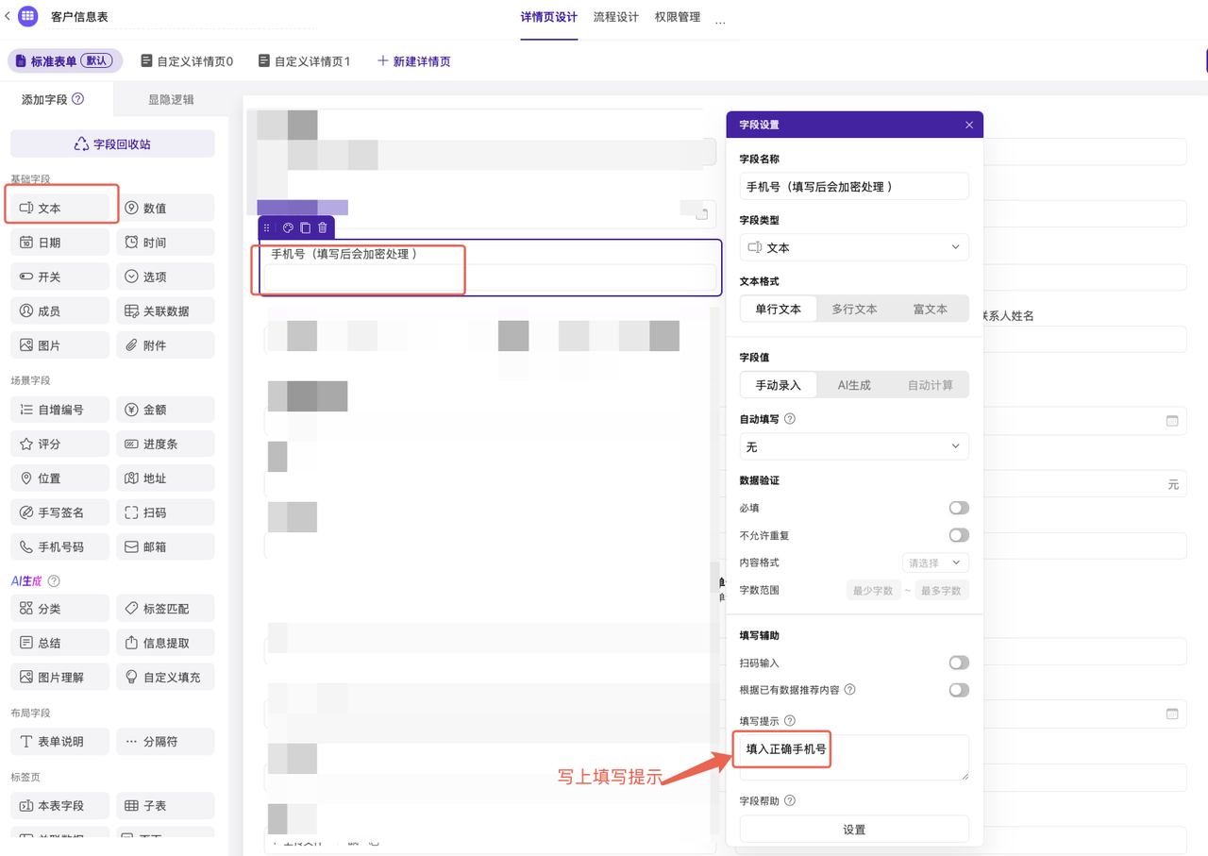Click the copy field icon
1208x856 pixels.
[x=305, y=227]
